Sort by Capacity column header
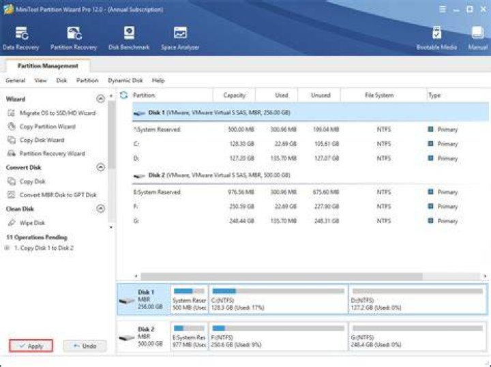 tap(234, 96)
